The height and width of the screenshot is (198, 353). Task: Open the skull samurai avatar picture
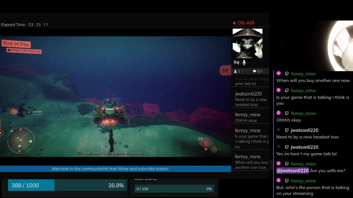[247, 43]
